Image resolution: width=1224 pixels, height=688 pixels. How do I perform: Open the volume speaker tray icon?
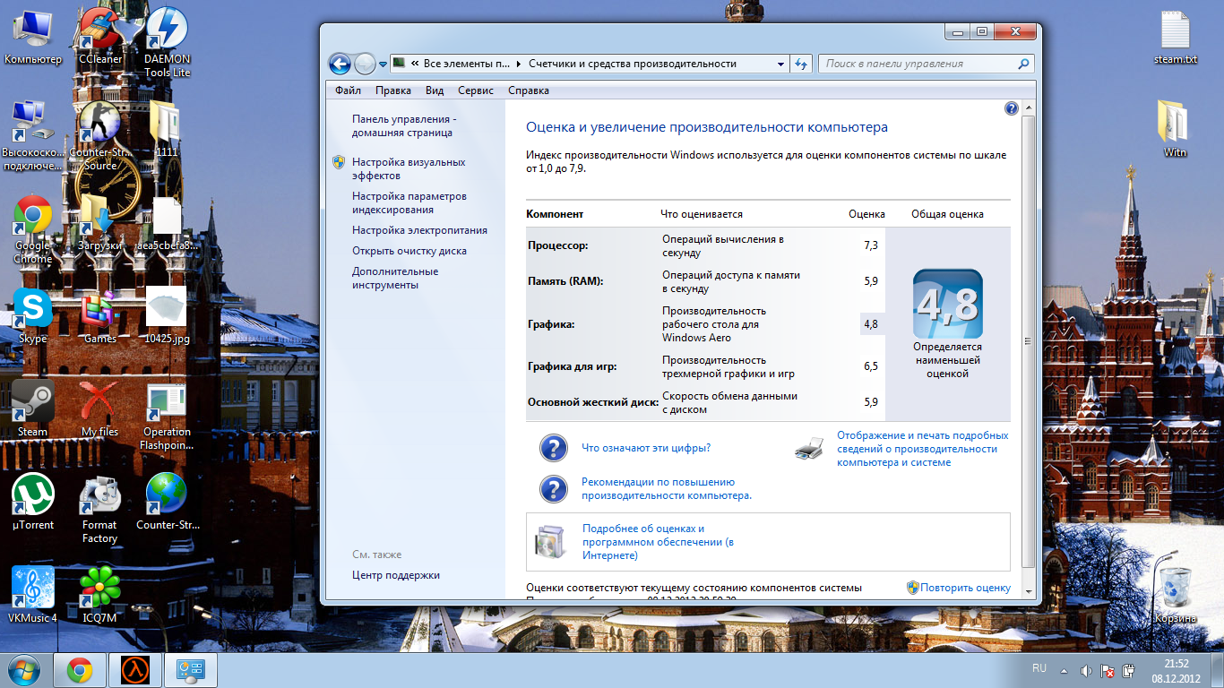(1086, 670)
